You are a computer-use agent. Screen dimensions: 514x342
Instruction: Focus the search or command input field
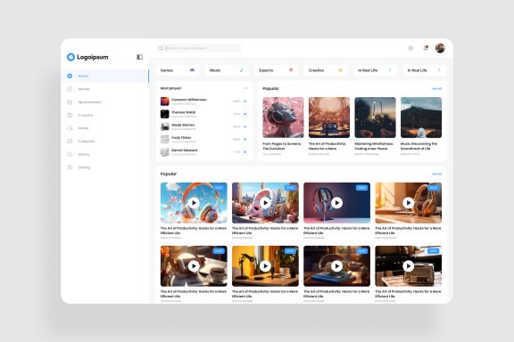click(x=199, y=48)
